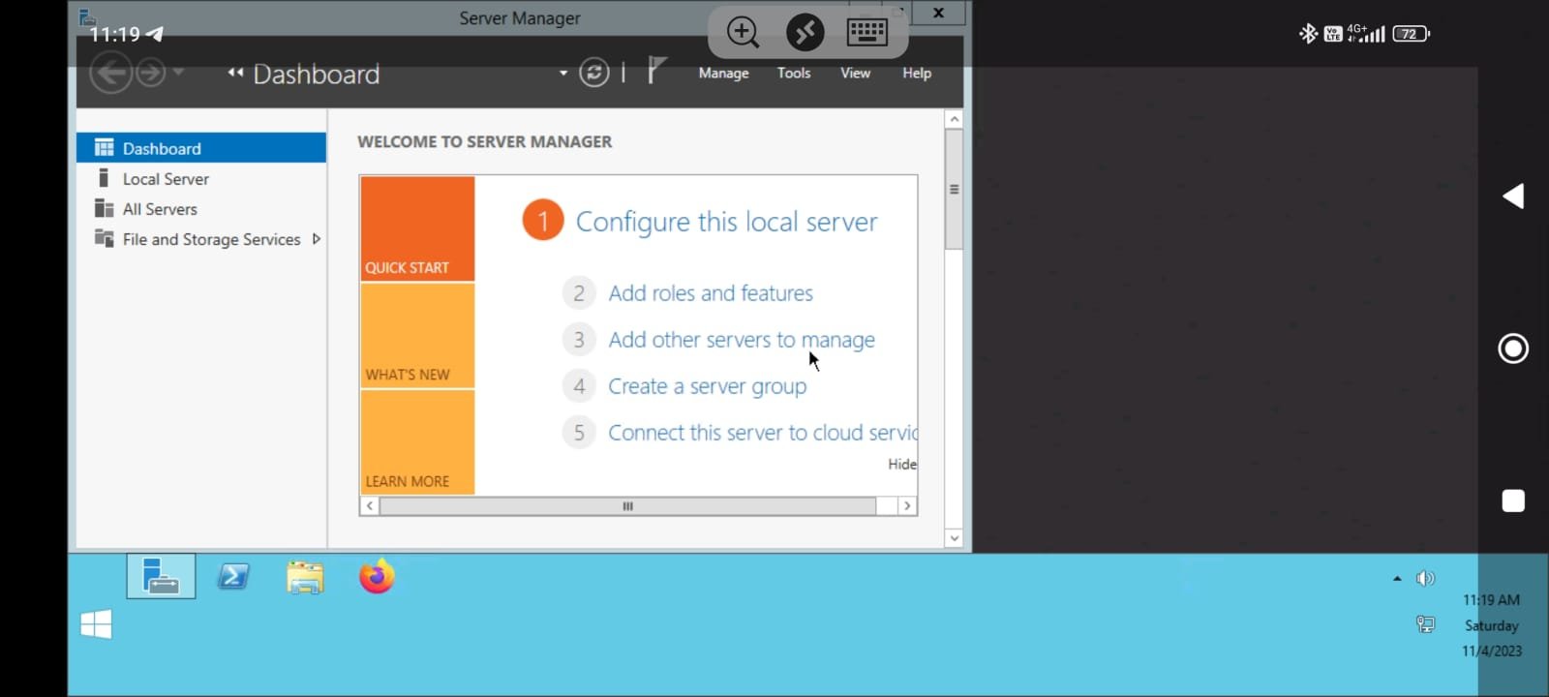Tap the Android recents square button

[1513, 500]
